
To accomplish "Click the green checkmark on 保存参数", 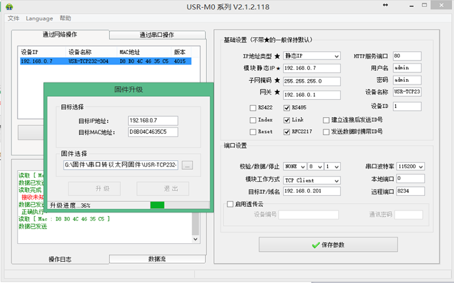I will click(316, 245).
